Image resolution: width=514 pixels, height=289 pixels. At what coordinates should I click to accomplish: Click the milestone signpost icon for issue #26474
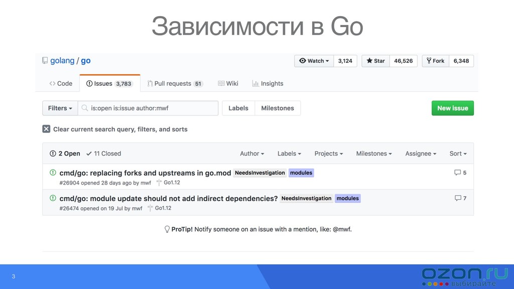pyautogui.click(x=150, y=208)
